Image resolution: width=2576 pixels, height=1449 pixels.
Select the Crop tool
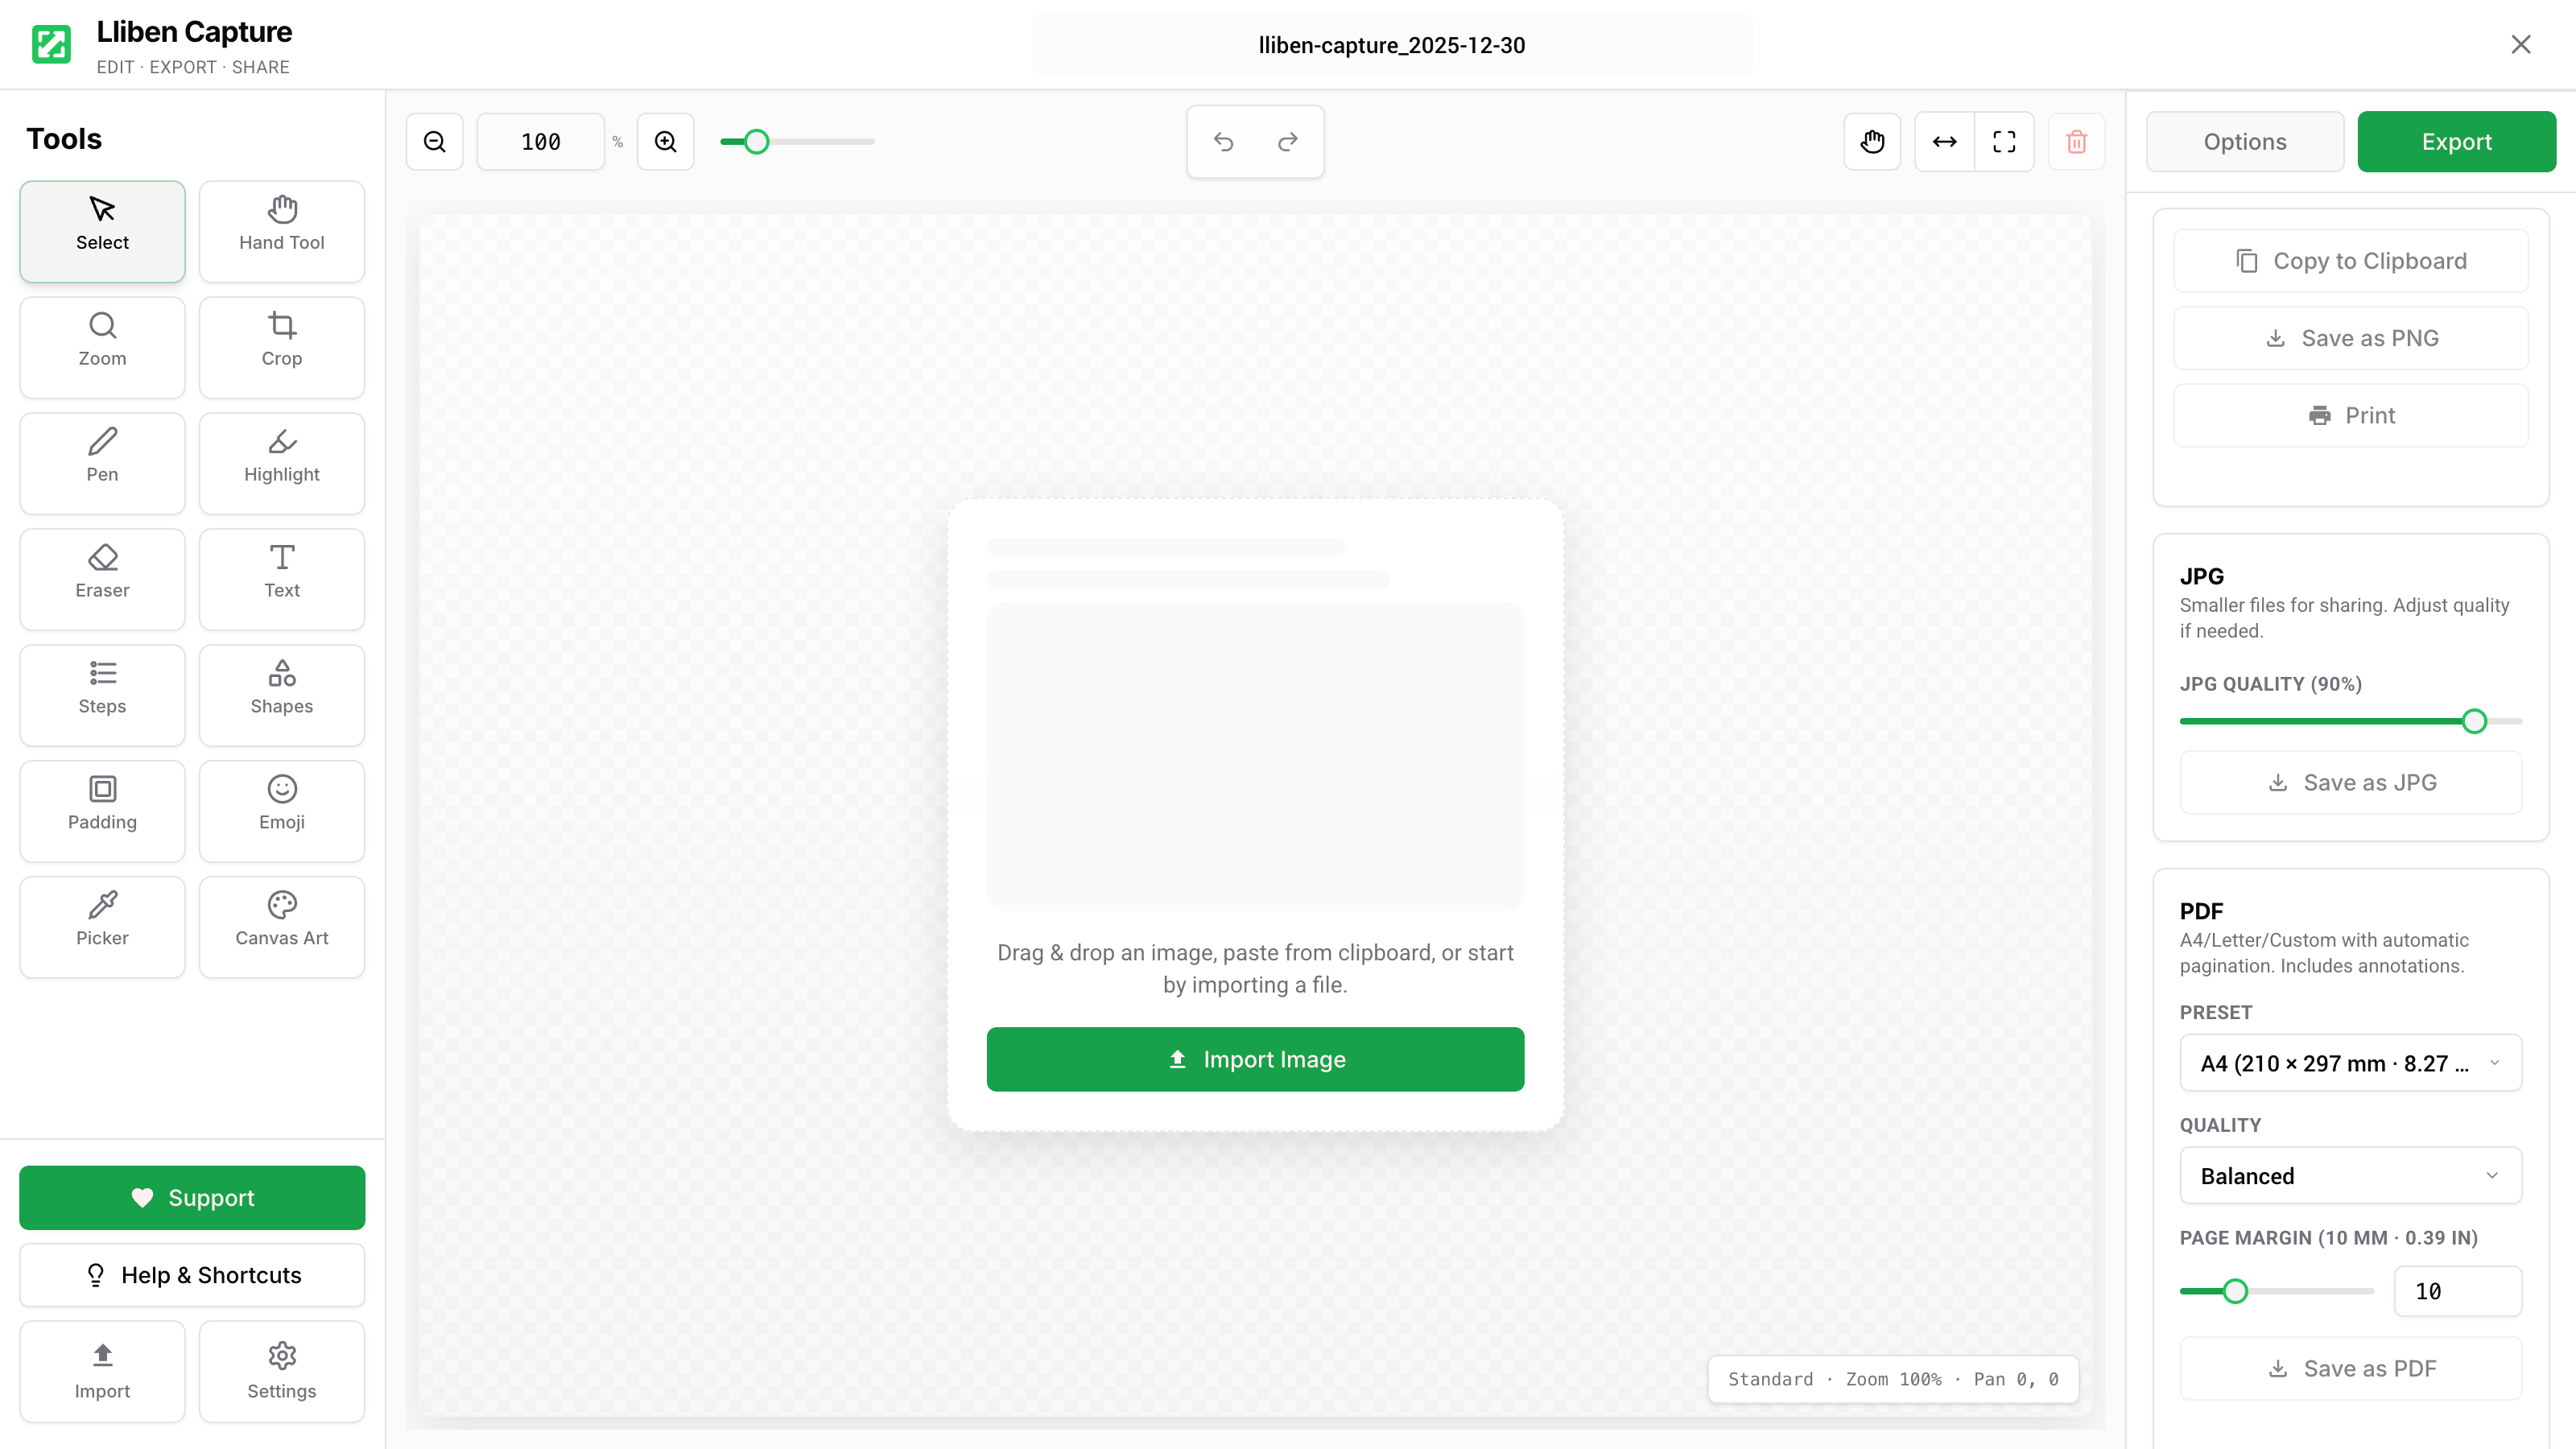(x=281, y=341)
